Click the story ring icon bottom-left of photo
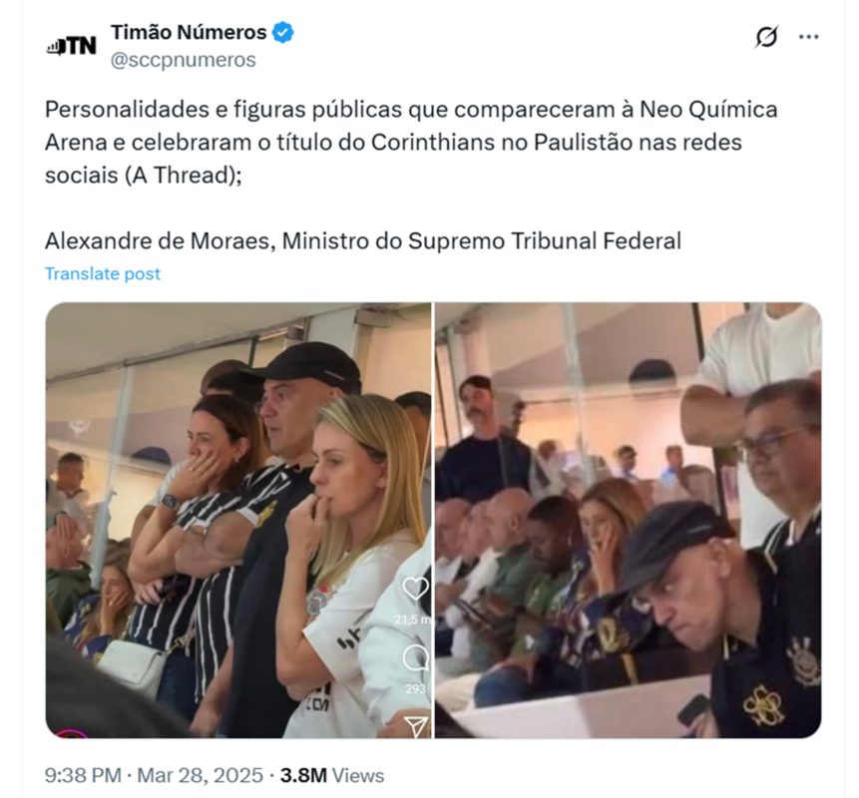Viewport: 859px width, 798px height. pos(70,733)
